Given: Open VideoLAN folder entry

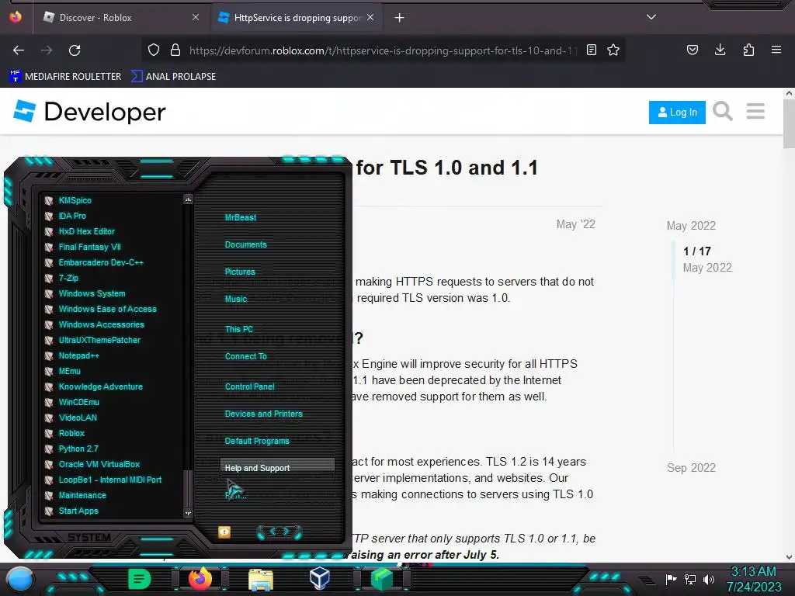Looking at the screenshot, I should pos(78,418).
